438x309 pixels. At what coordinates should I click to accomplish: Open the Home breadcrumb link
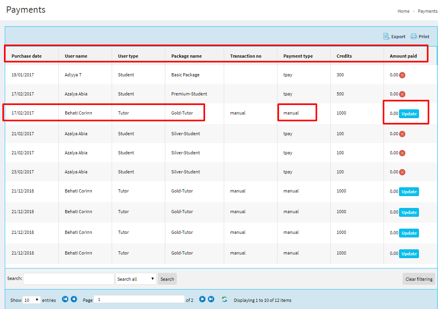click(403, 11)
